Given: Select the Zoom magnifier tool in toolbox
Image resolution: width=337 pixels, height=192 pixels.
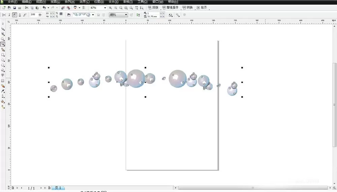Looking at the screenshot, I should click(3, 39).
